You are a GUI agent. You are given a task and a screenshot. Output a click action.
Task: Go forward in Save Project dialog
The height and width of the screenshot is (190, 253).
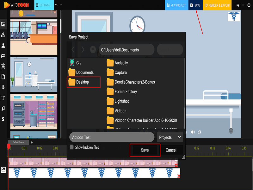[83, 50]
